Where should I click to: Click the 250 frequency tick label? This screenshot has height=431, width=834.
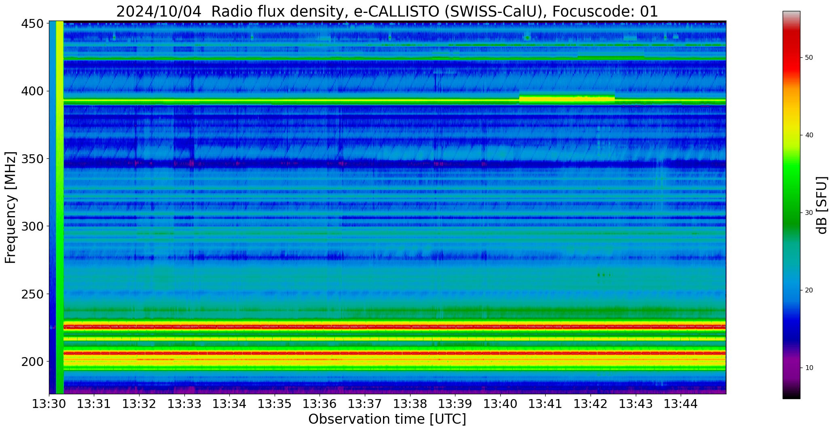point(32,294)
